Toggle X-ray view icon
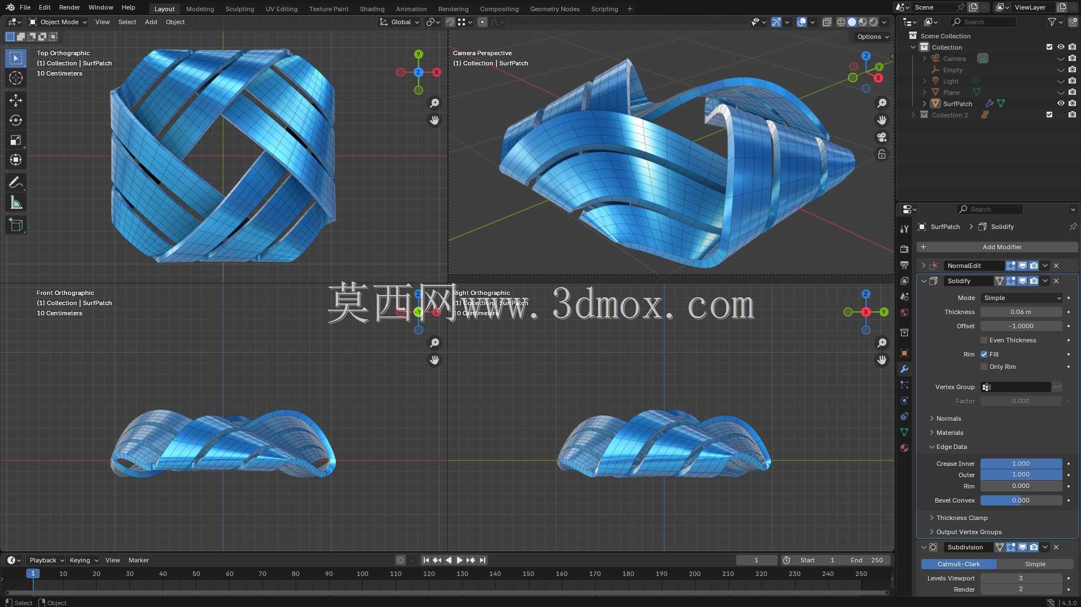Viewport: 1081px width, 607px height. 827,22
